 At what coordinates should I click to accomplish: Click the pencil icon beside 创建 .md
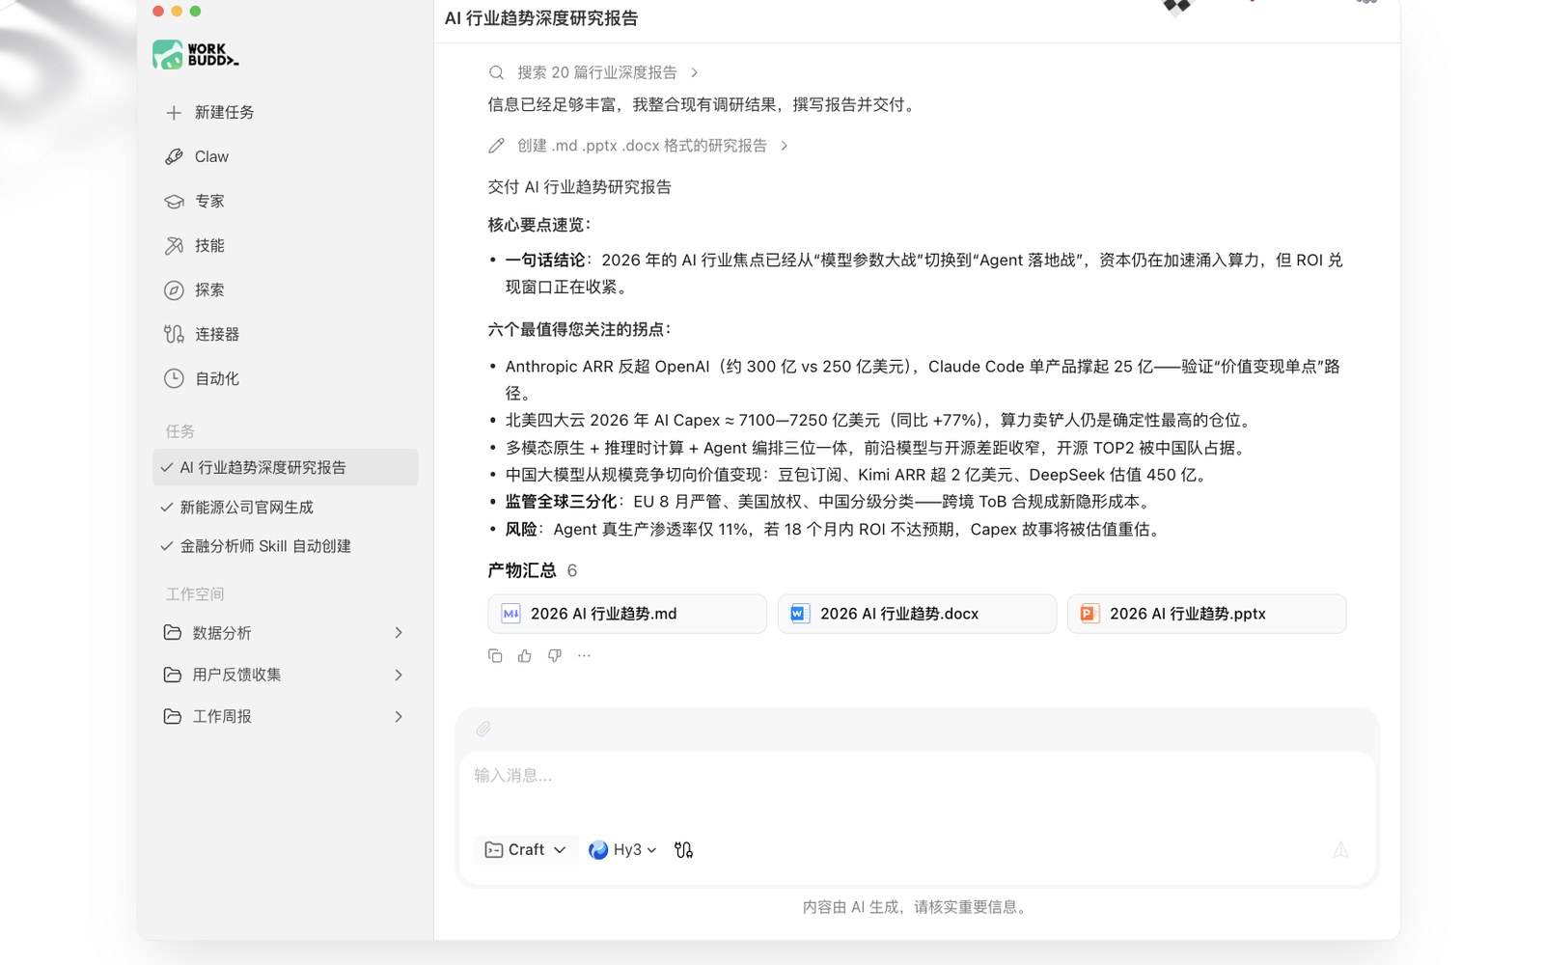[496, 146]
